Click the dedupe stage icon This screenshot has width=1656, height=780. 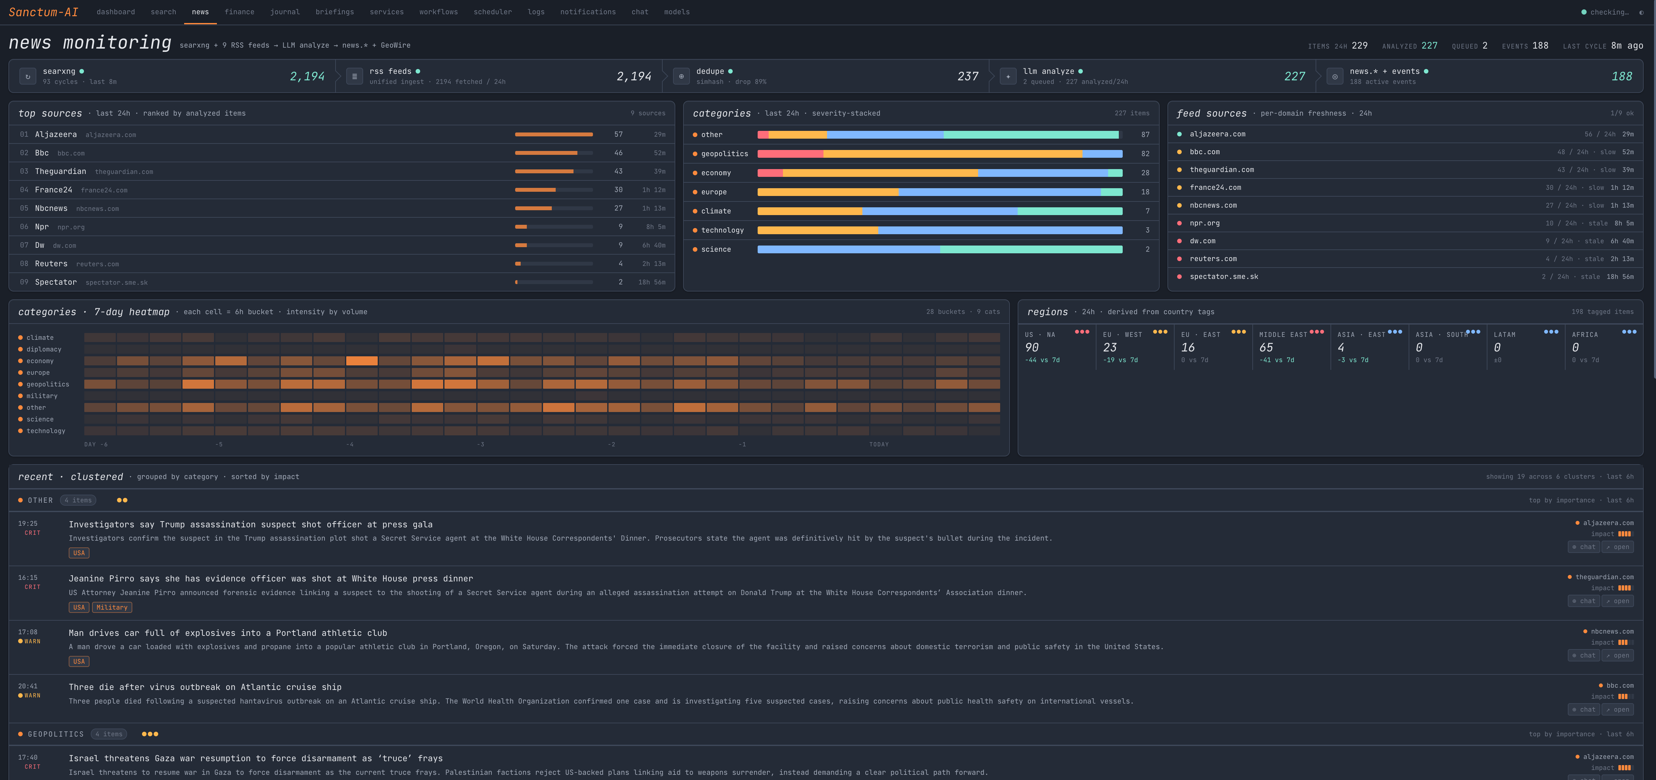(x=681, y=76)
